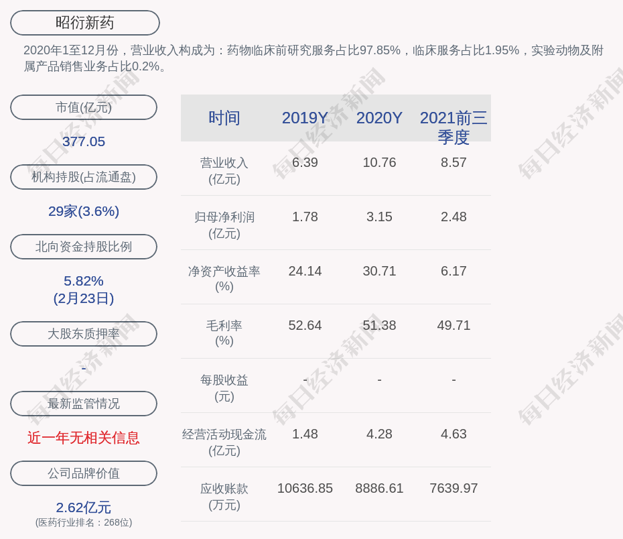
Task: Select the 北向资金持股比例 pill label
Action: click(84, 247)
